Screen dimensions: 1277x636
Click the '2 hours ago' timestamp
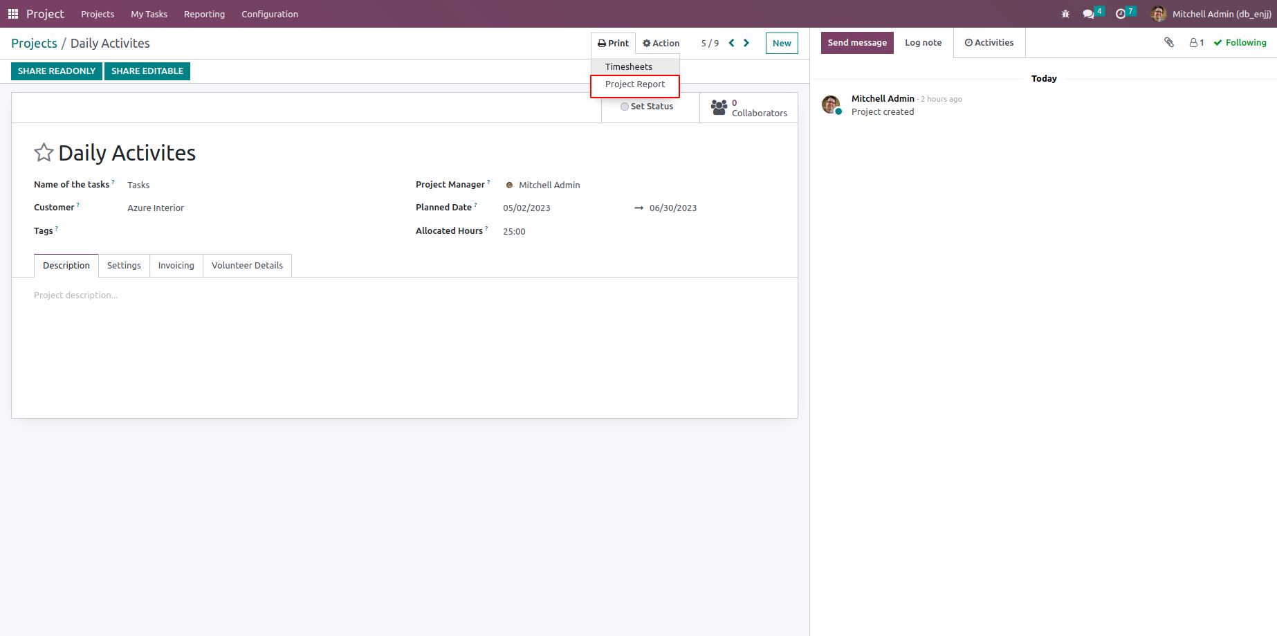tap(941, 99)
